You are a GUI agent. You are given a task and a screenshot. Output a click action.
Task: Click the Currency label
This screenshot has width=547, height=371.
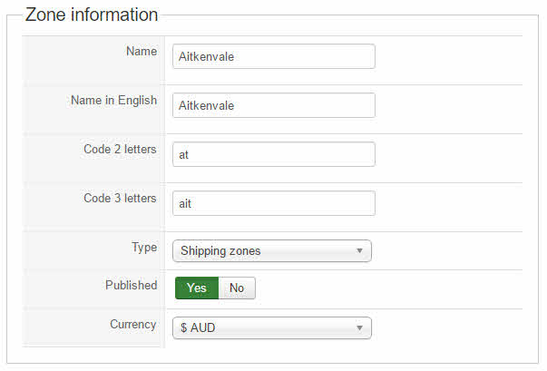(x=132, y=323)
